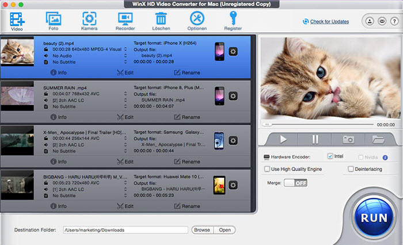Open the Kamera capture tool
Viewport: 403px width, 245px height.
click(89, 18)
